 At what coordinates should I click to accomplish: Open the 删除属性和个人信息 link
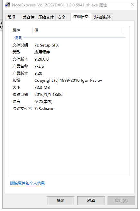(x=27, y=183)
